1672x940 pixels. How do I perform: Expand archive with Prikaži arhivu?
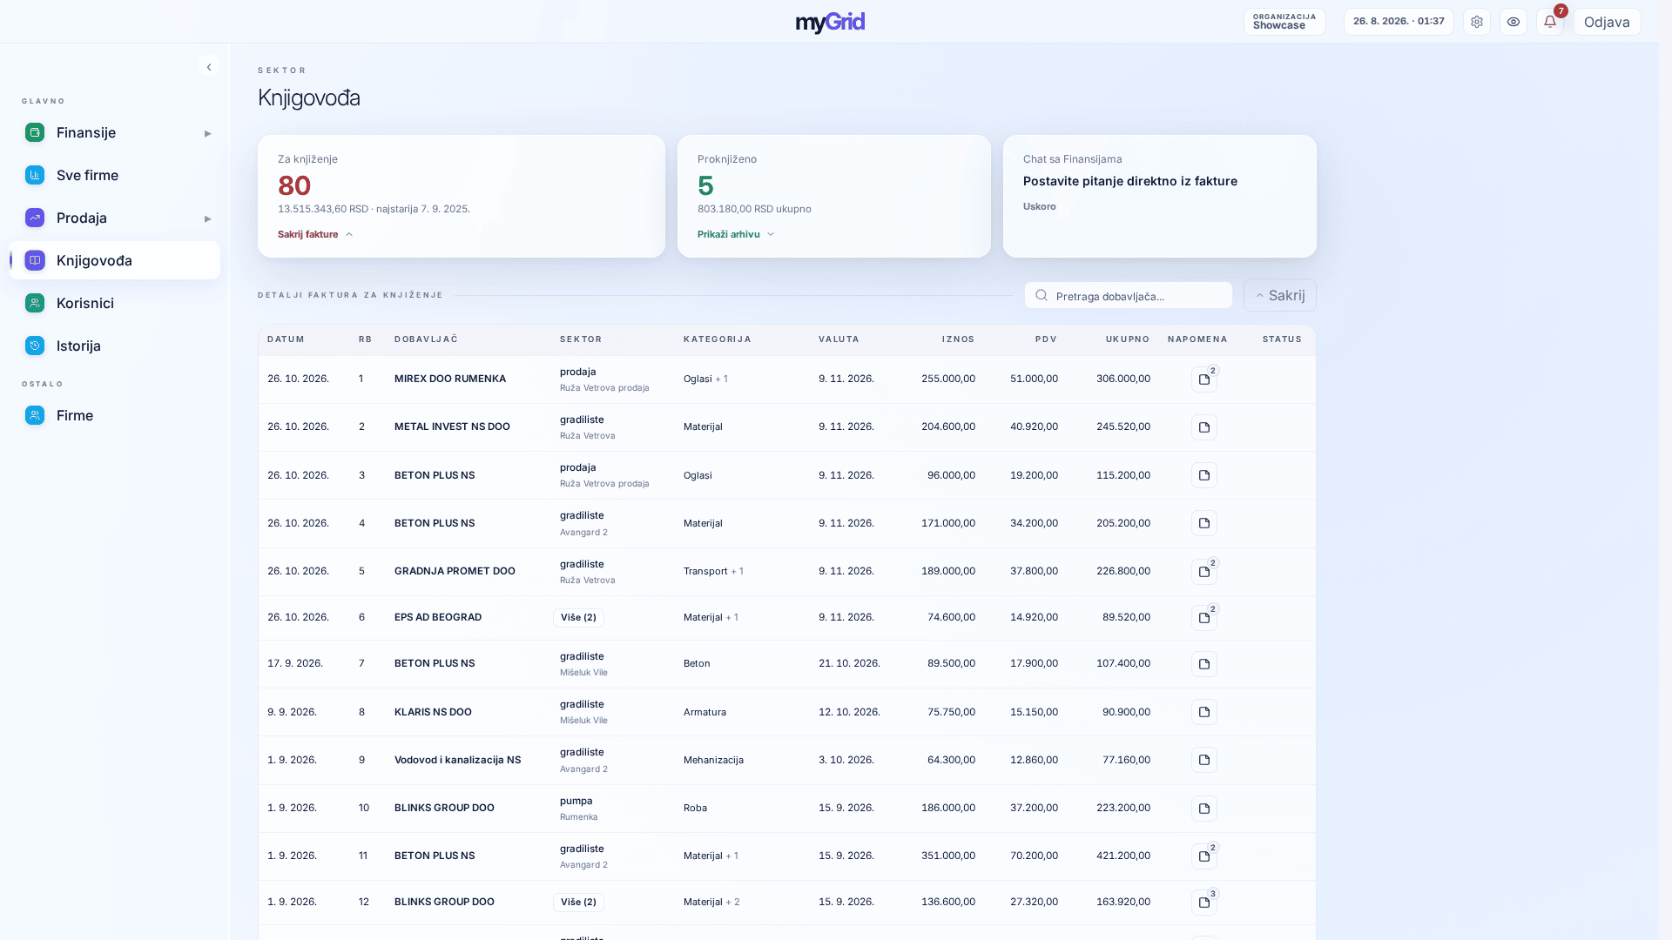click(x=736, y=234)
